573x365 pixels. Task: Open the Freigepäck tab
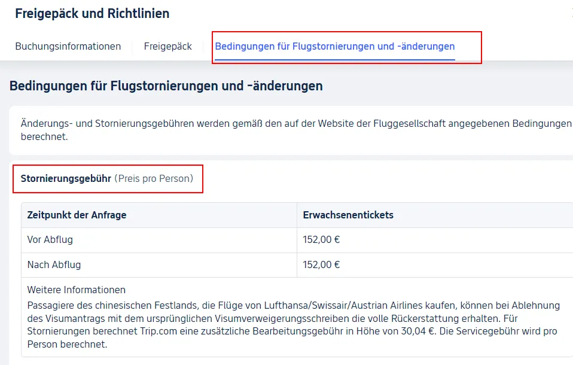point(167,46)
